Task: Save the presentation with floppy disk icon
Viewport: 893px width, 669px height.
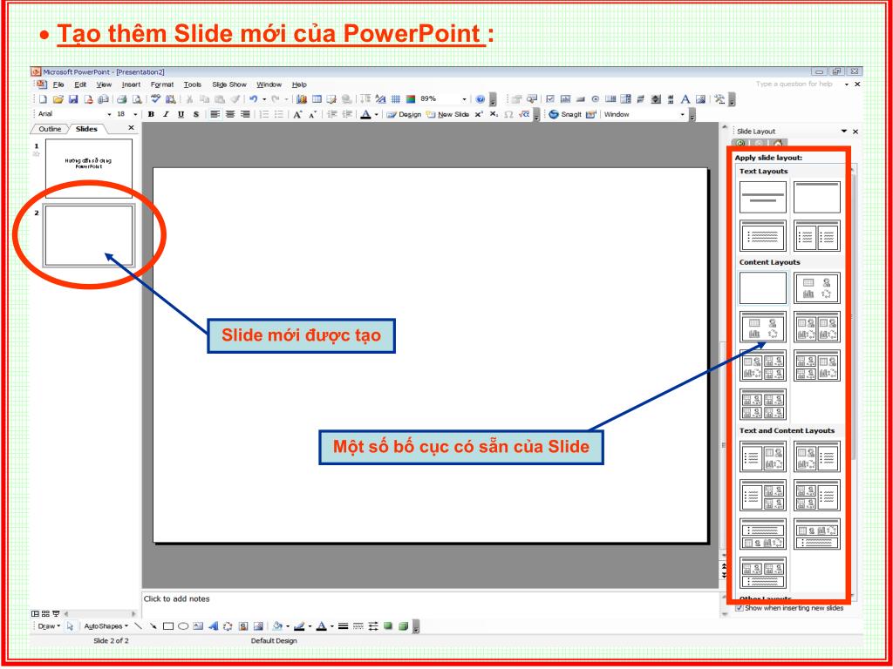Action: click(73, 99)
